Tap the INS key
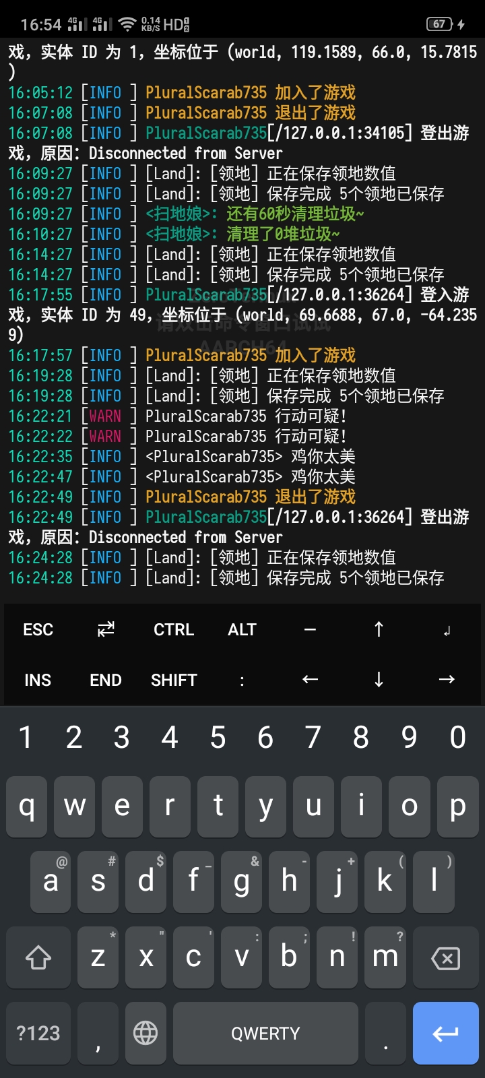 pos(38,680)
